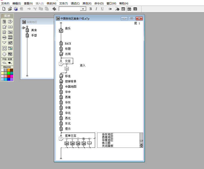Click the Start flag in the palette
The width and height of the screenshot is (204, 169).
[x=4, y=63]
